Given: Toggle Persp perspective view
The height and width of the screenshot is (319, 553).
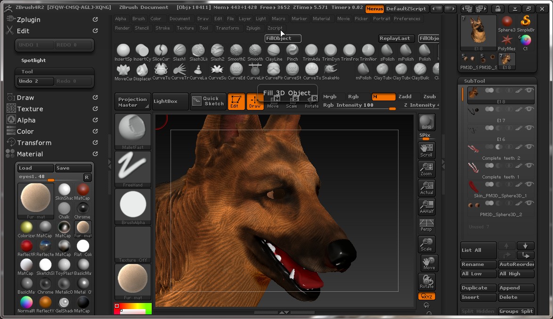Looking at the screenshot, I should 426,225.
